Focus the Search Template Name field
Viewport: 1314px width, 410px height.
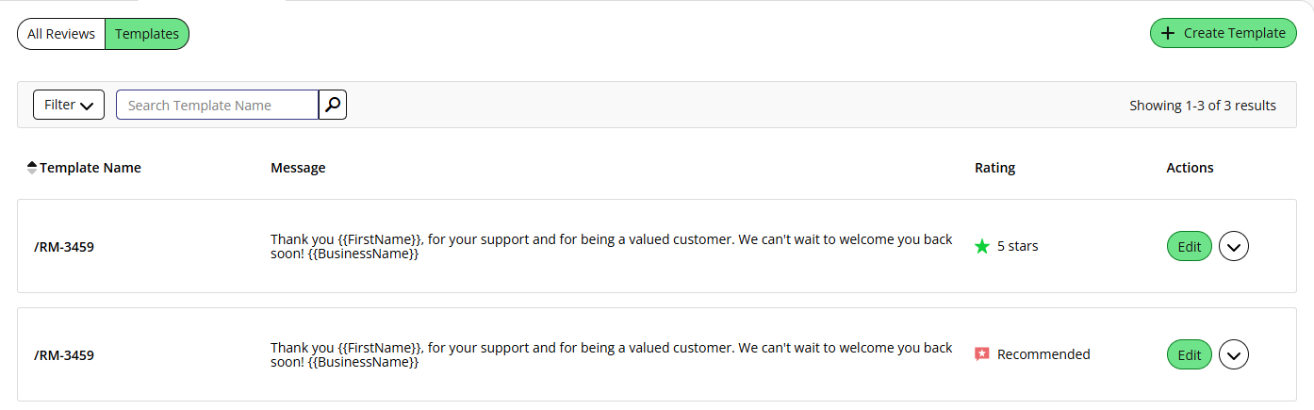click(x=217, y=105)
